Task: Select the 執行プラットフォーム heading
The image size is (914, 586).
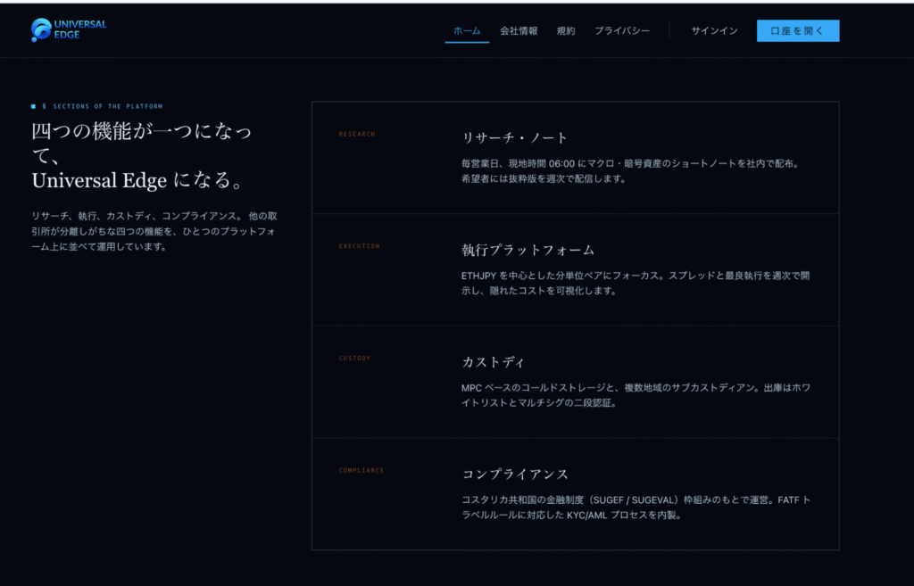Action: tap(528, 250)
